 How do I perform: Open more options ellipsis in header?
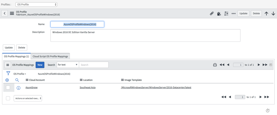point(234,14)
